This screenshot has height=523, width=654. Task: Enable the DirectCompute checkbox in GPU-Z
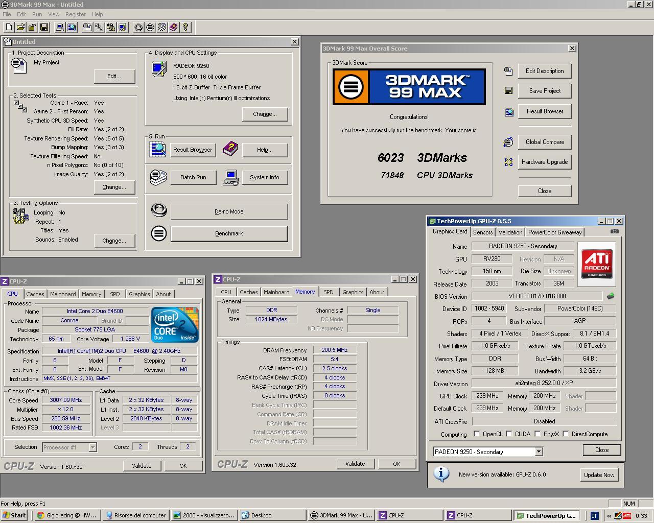coord(566,434)
